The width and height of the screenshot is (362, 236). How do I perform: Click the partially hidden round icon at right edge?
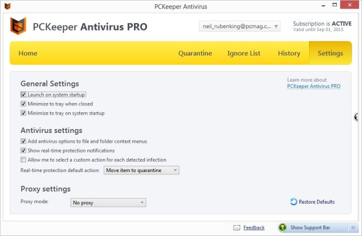tap(356, 117)
